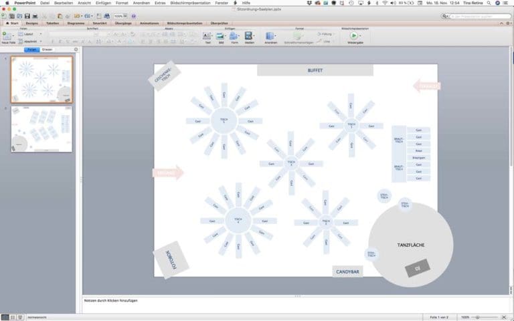Switch sidebar to Gliederung outline view
514x321 pixels.
[48, 49]
